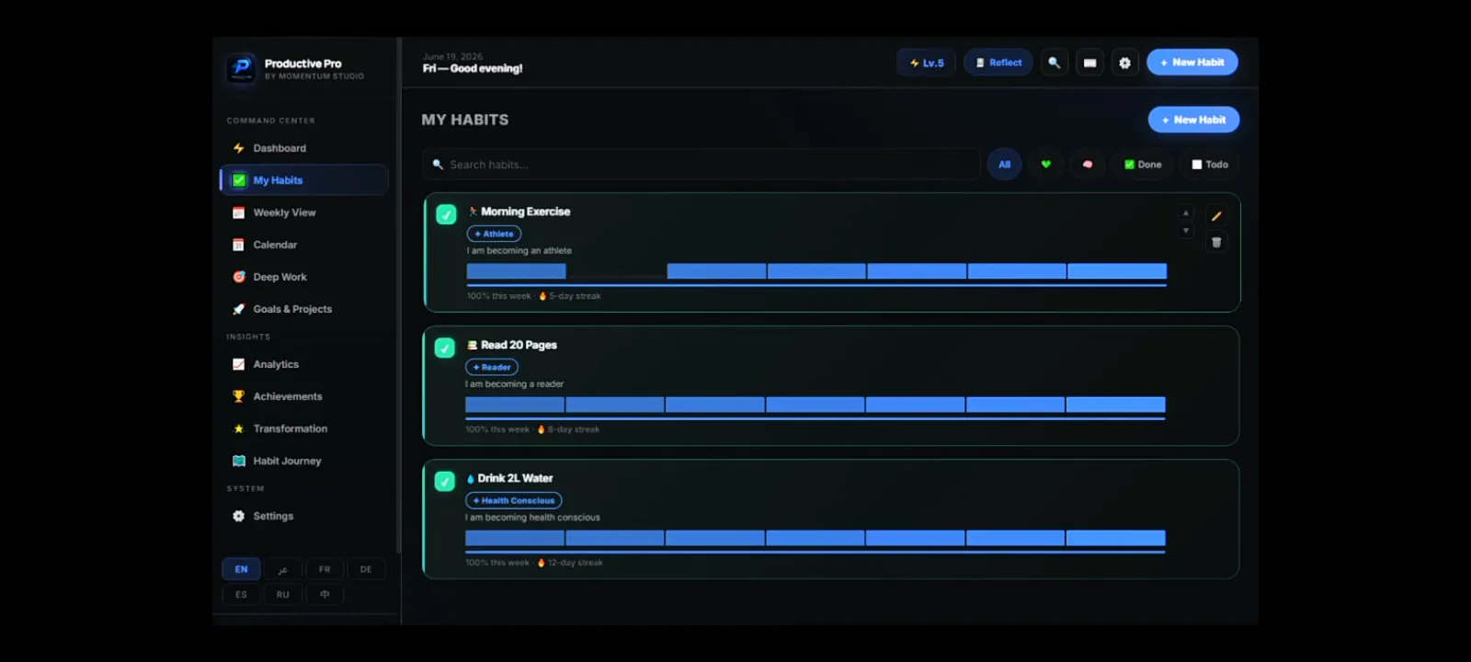Screen dimensions: 1471x662
Task: Click the Reflect button
Action: [x=998, y=63]
